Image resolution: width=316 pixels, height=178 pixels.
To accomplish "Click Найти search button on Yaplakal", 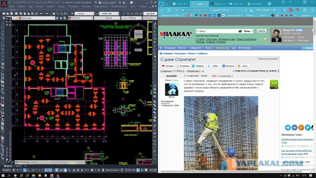I will pyautogui.click(x=261, y=31).
